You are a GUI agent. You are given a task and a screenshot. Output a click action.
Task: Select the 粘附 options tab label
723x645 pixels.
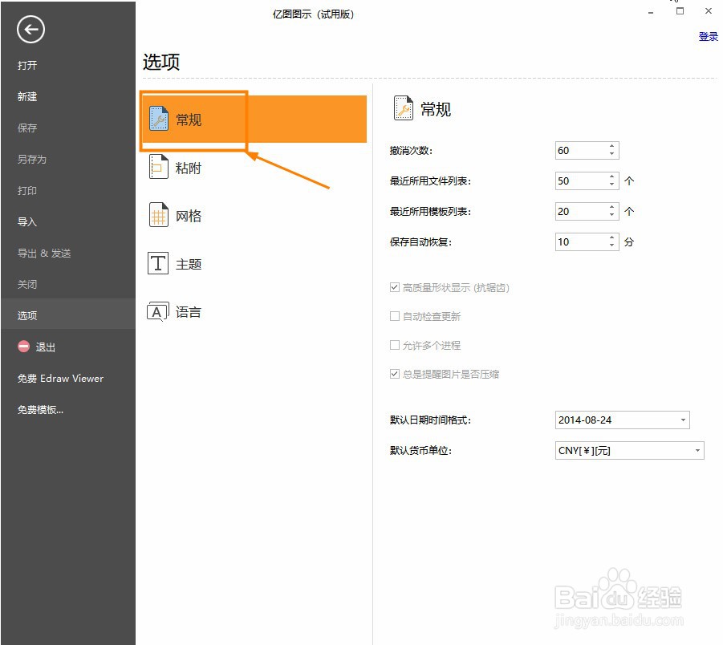point(189,168)
